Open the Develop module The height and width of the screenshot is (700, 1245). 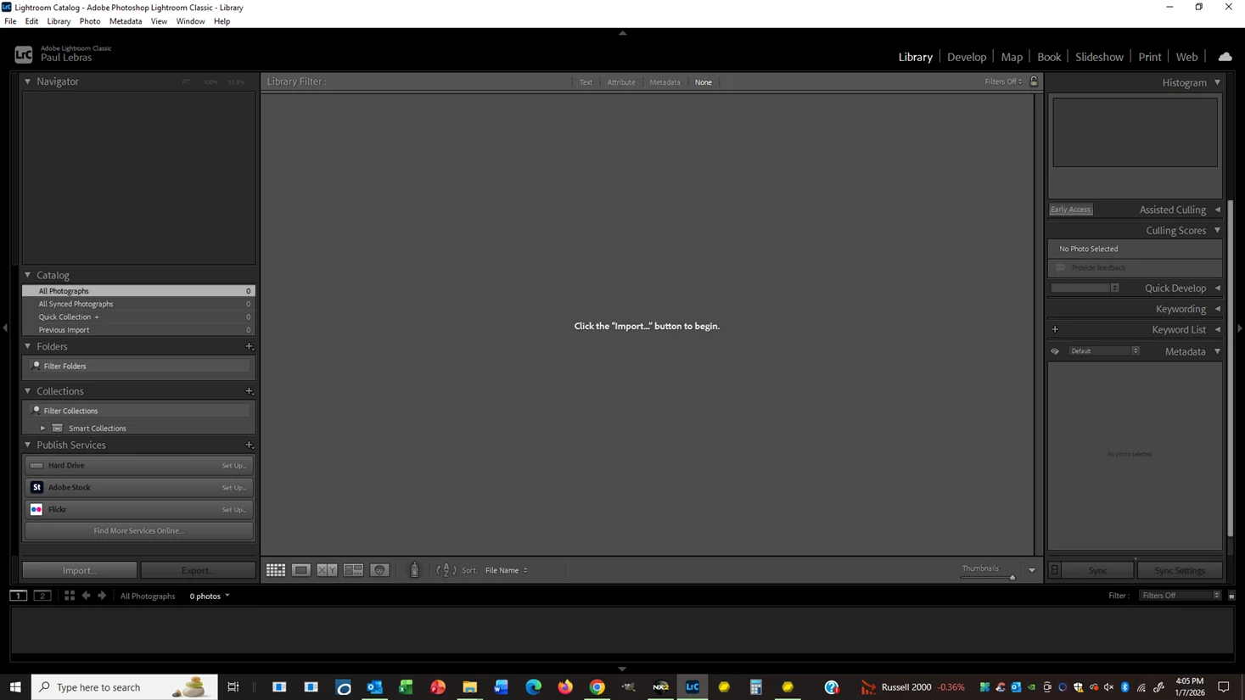[967, 57]
